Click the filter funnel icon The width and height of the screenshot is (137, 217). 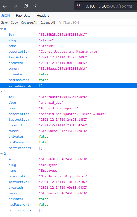click(x=61, y=22)
